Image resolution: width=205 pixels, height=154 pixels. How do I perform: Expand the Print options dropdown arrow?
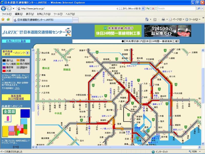167,20
